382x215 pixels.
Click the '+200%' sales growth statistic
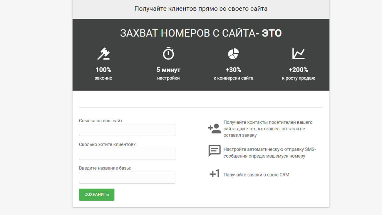tap(298, 70)
